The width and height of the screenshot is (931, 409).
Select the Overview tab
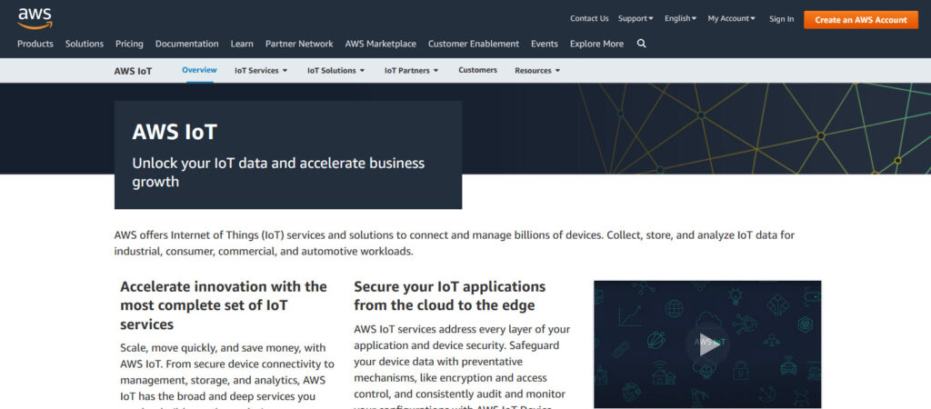(199, 70)
